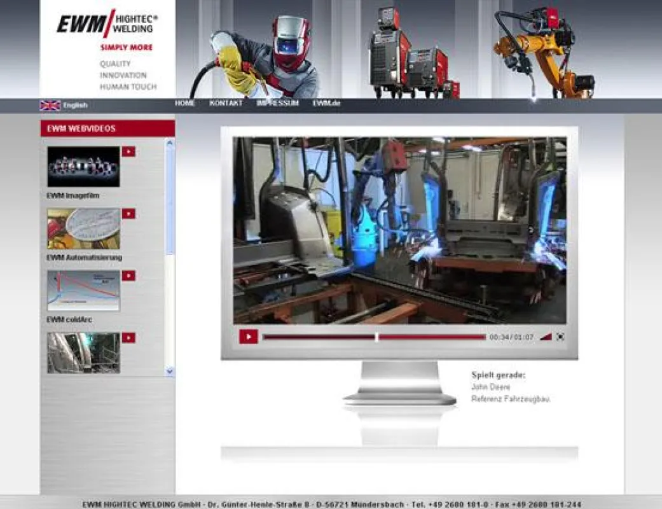
Task: Click the video list scroll down arrow
Action: pyautogui.click(x=170, y=372)
